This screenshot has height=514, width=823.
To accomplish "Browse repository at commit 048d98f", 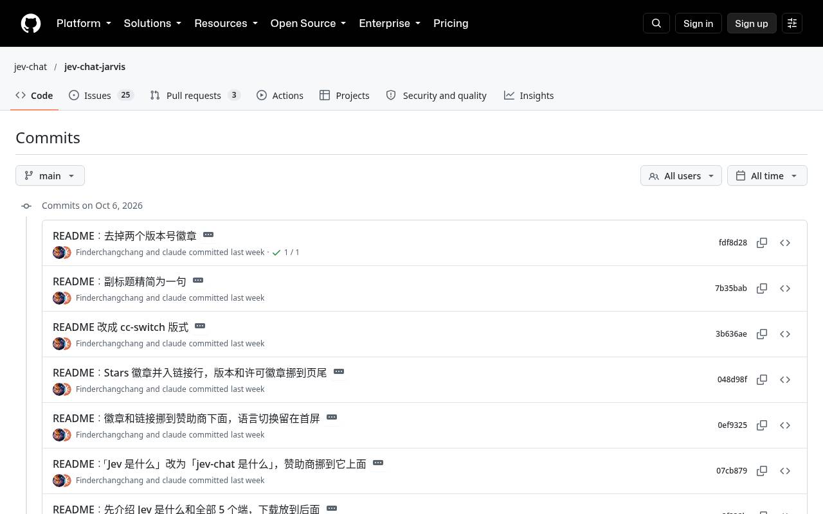I will (785, 380).
